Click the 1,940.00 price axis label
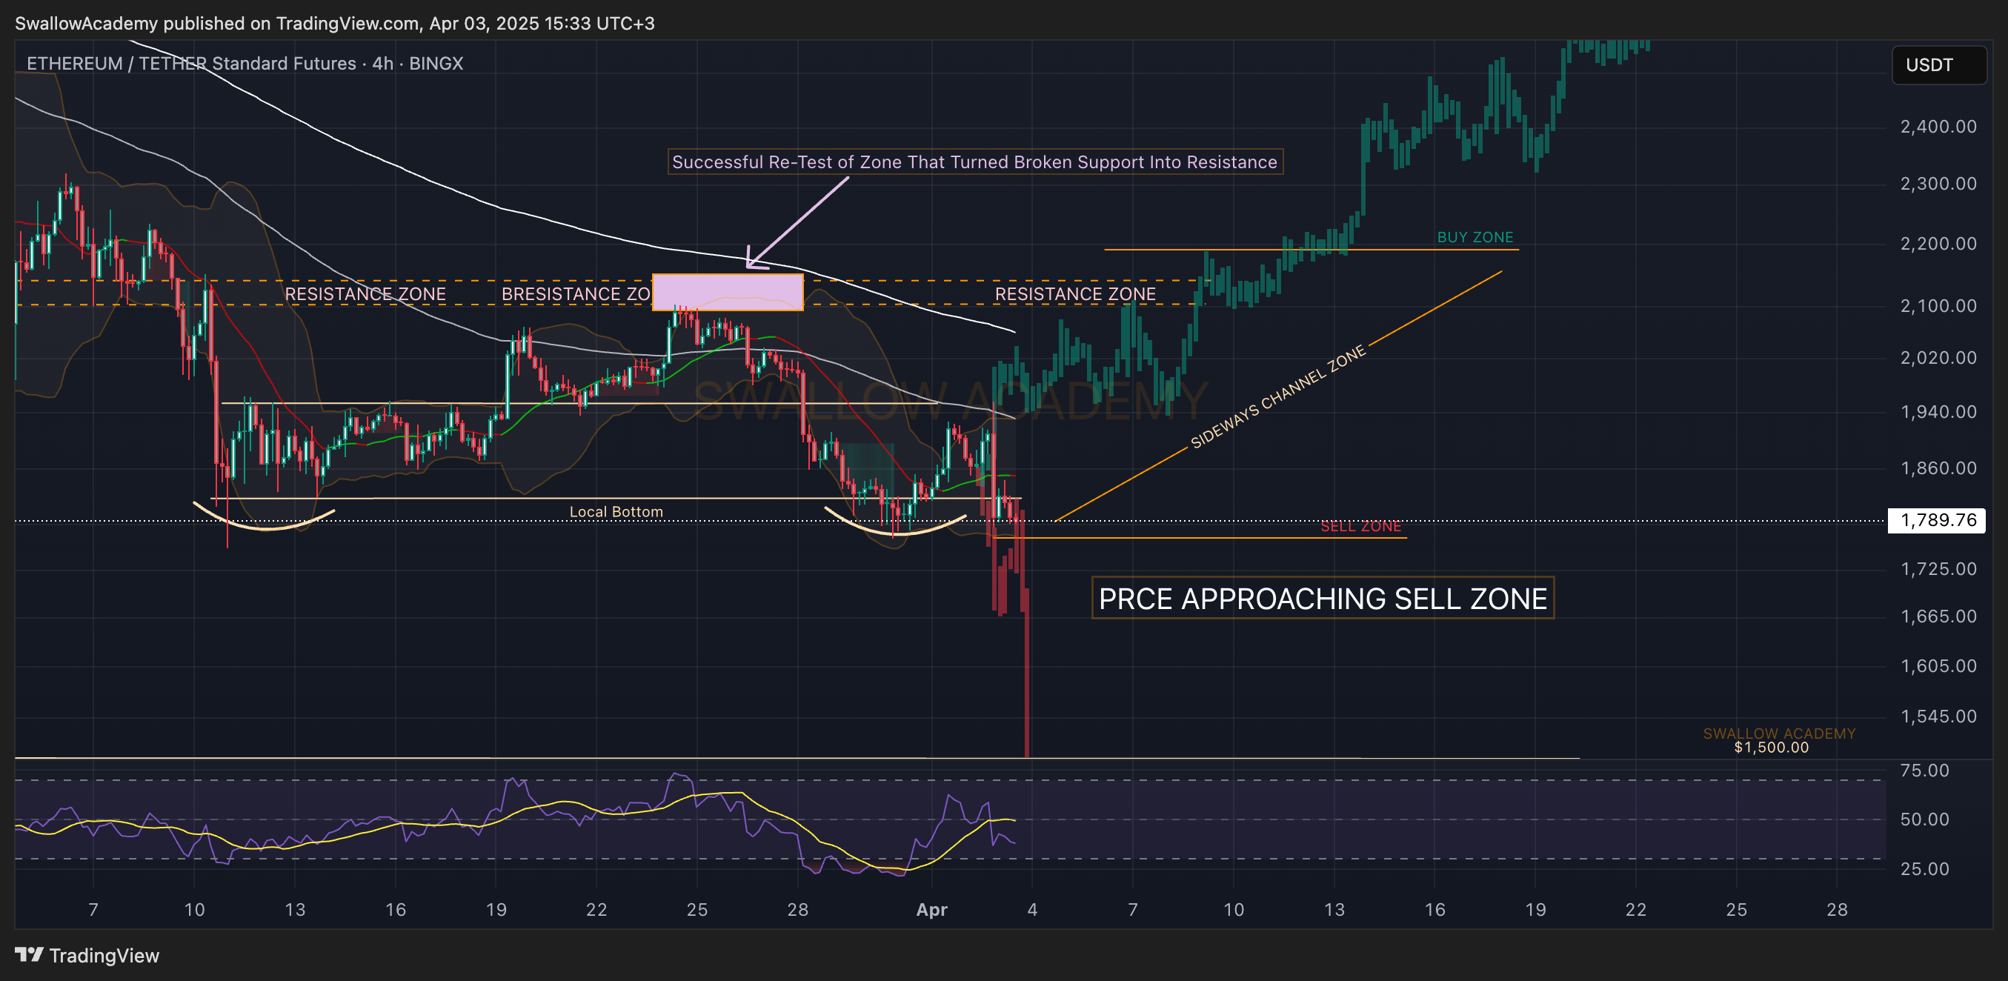 point(1938,411)
